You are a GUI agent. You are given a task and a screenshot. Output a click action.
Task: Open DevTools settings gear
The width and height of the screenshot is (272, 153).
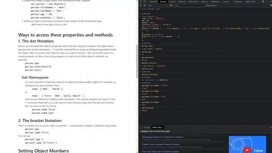click(263, 2)
